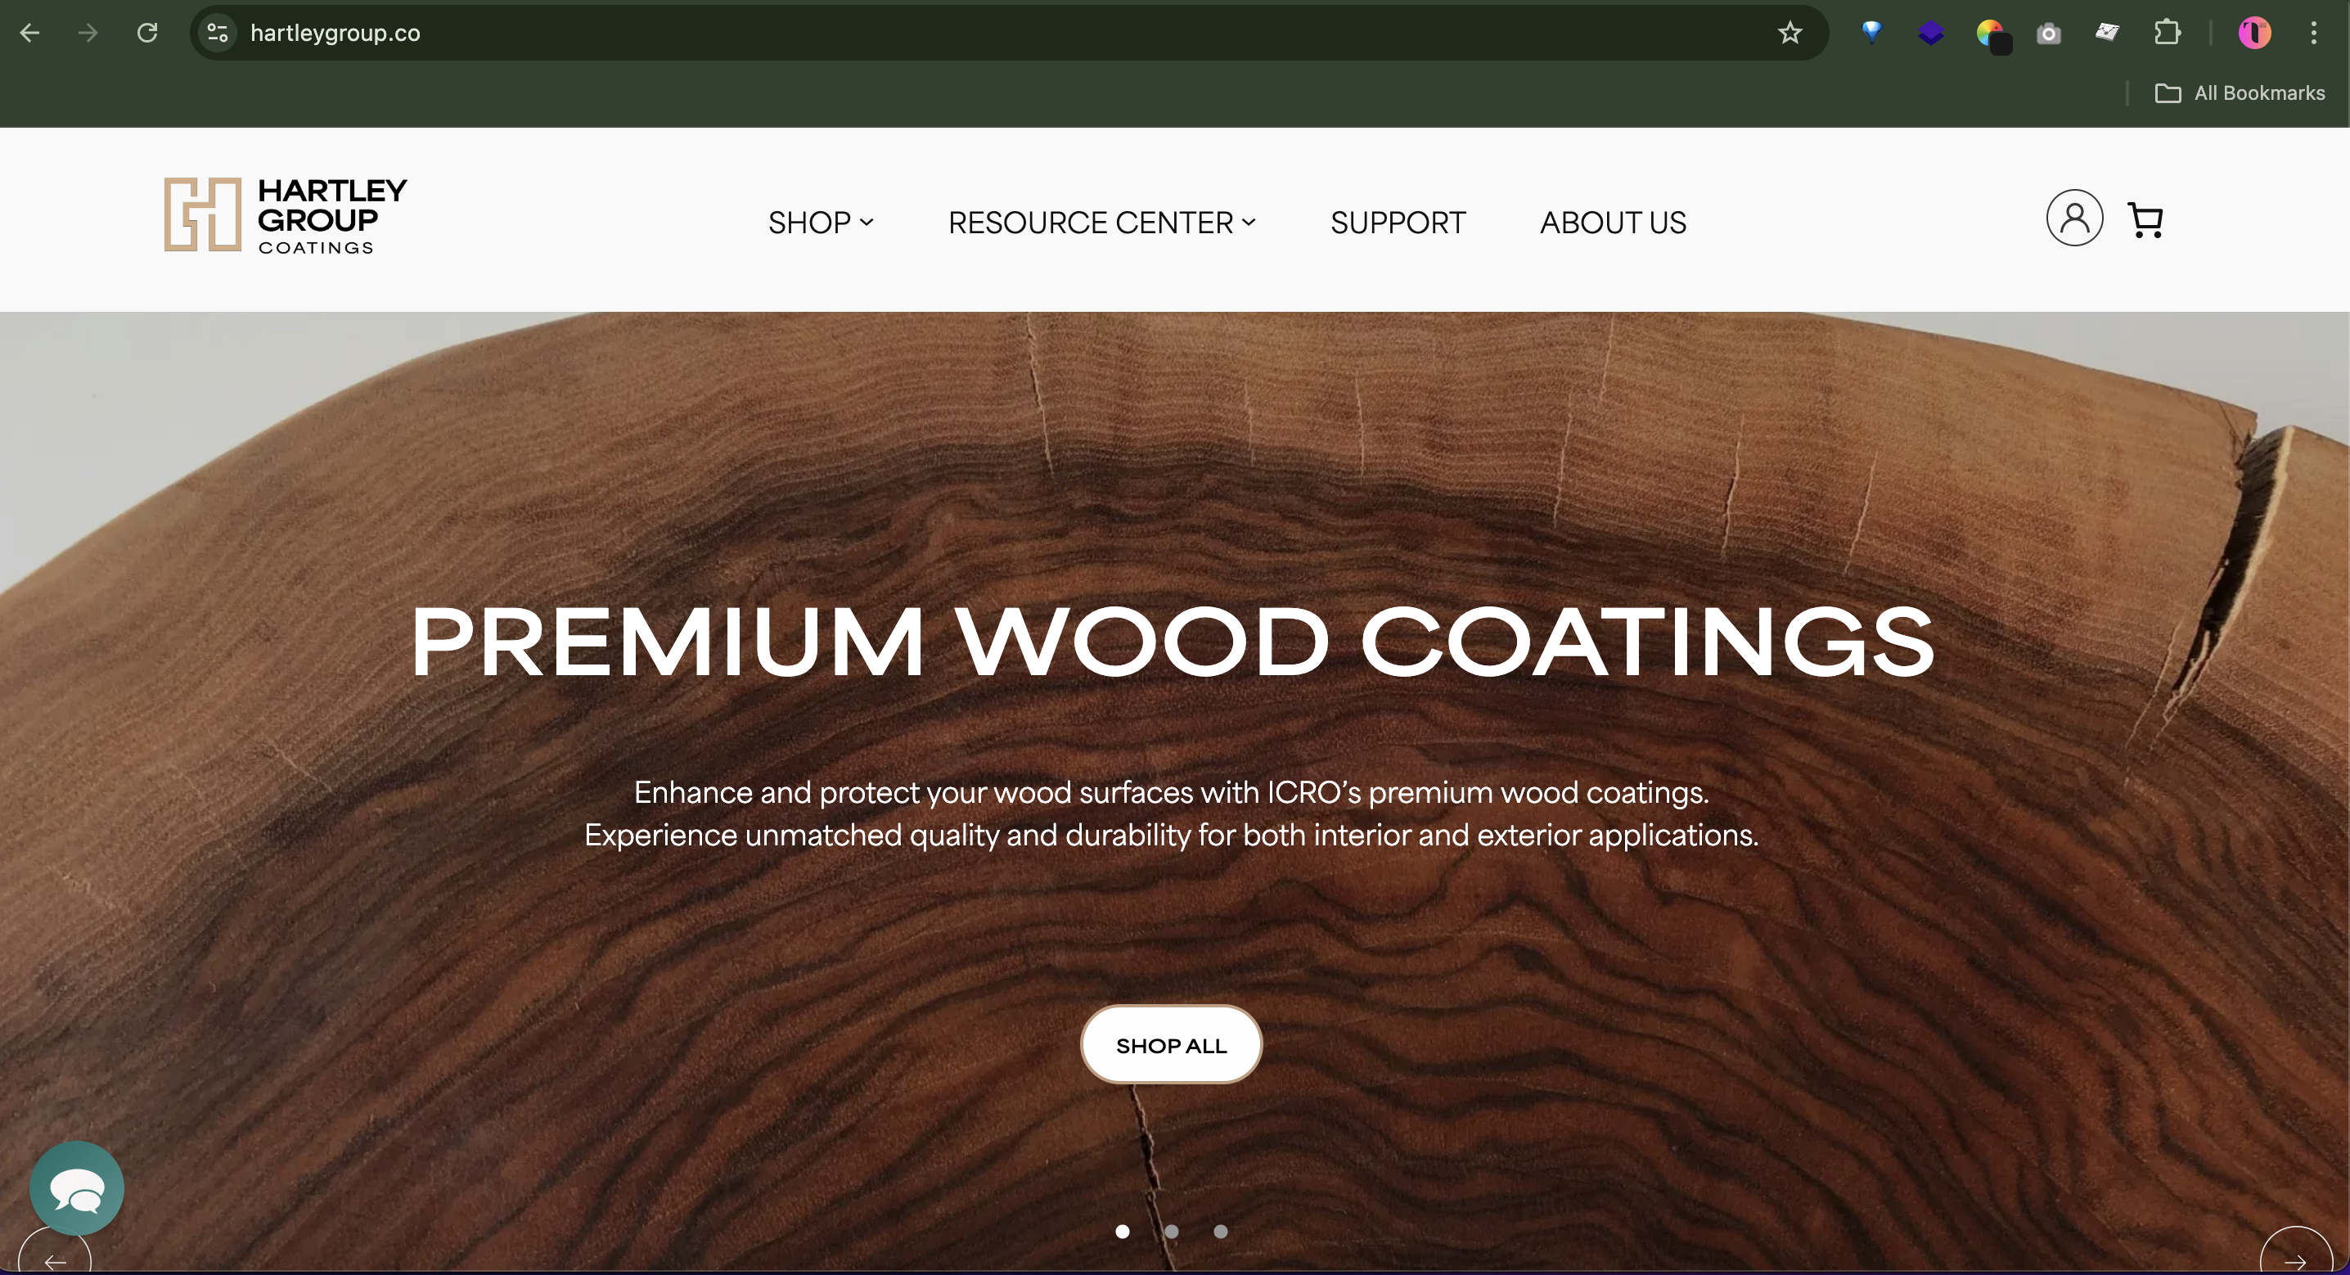Click the SHOP ALL button
Viewport: 2350px width, 1275px height.
(1172, 1045)
